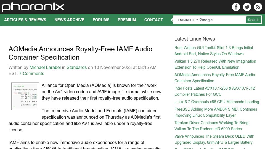
Task: Focus the Google search input field
Action: pos(210,20)
